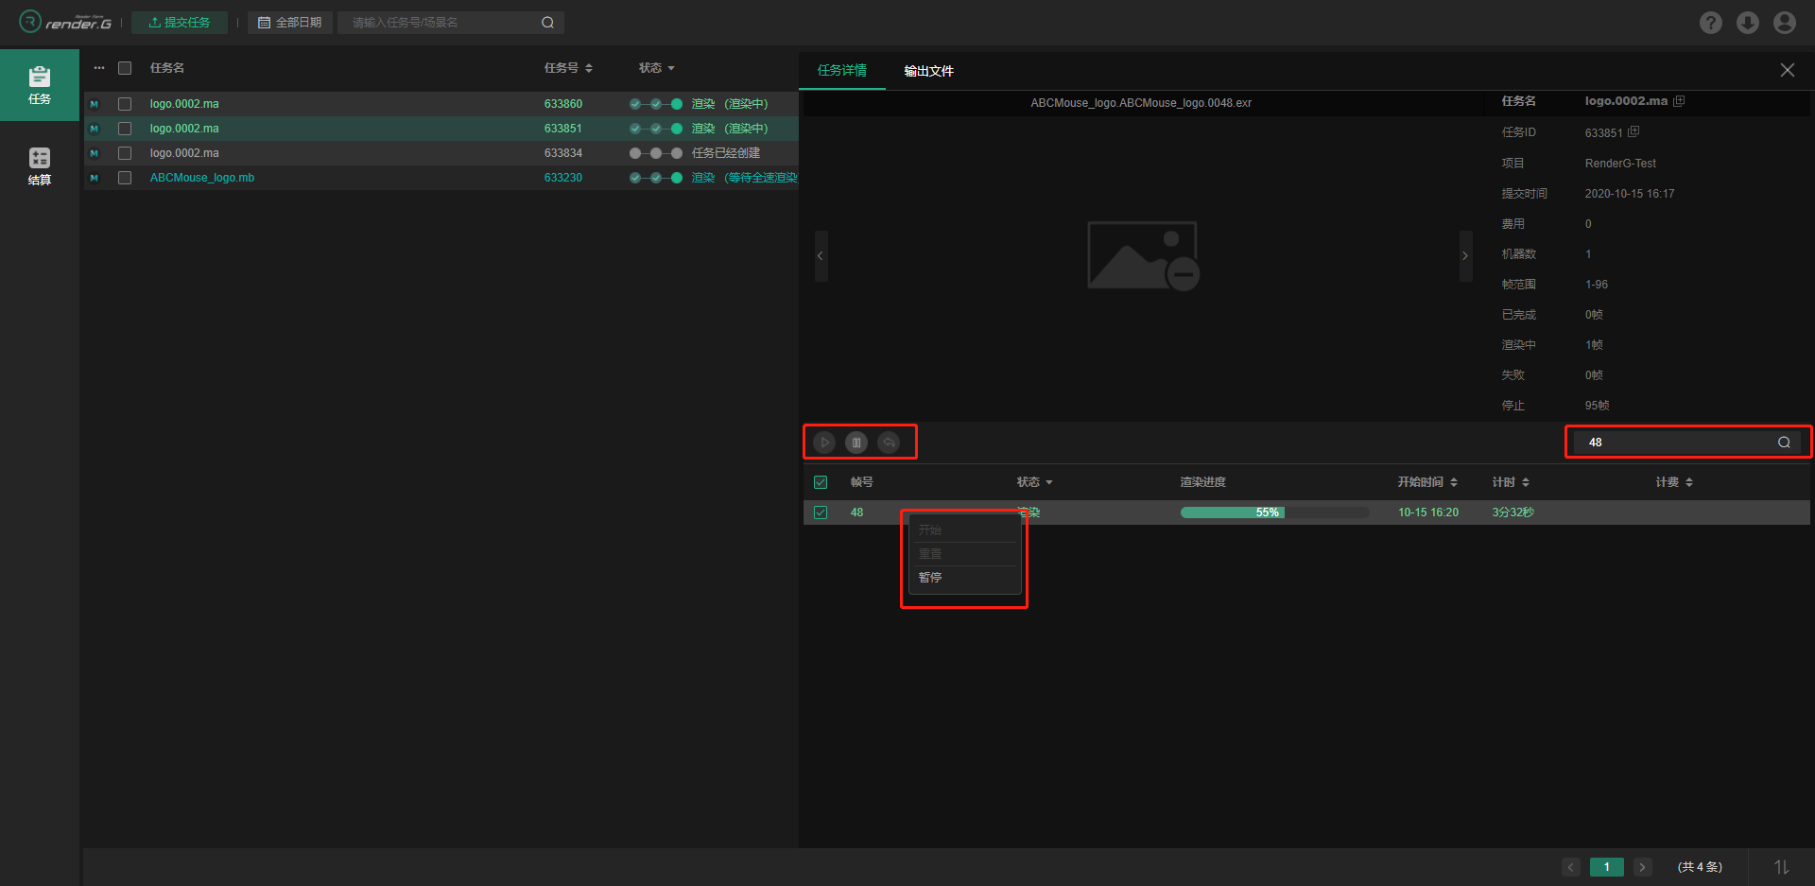The image size is (1815, 886).
Task: Click the frame timer 3分32秒
Action: click(x=1512, y=512)
